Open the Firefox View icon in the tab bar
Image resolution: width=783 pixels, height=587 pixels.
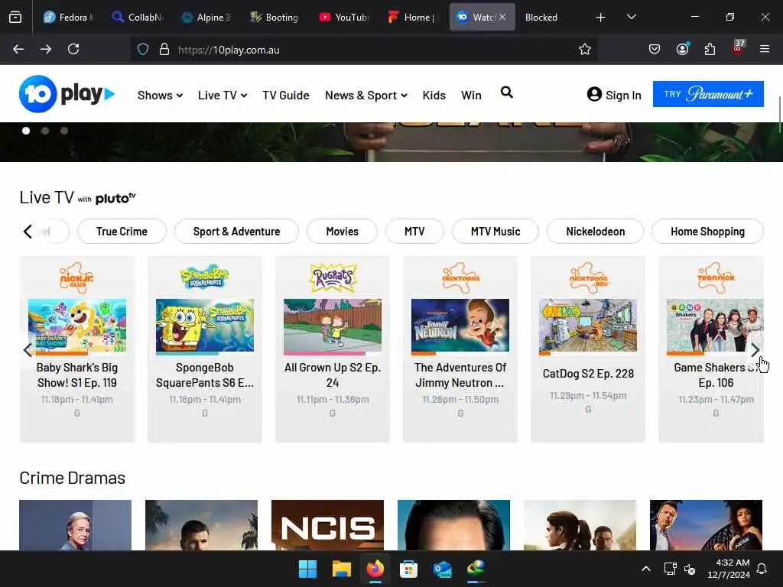(x=15, y=18)
